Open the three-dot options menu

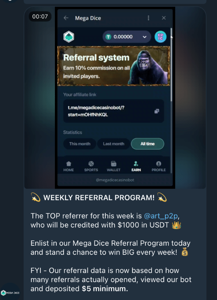(148, 18)
